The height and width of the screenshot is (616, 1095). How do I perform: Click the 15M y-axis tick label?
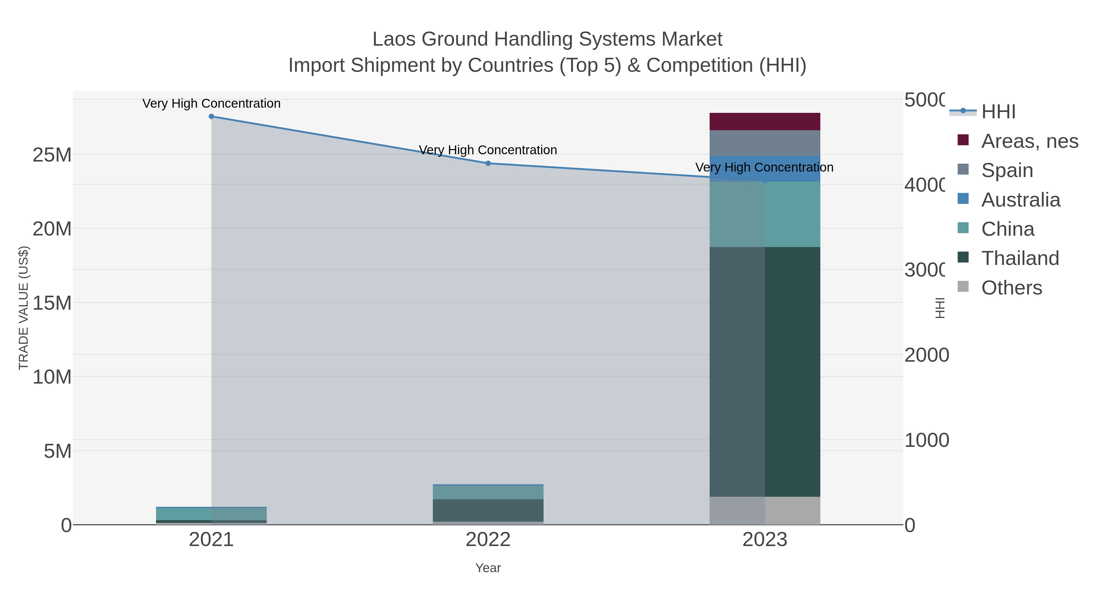pos(52,303)
